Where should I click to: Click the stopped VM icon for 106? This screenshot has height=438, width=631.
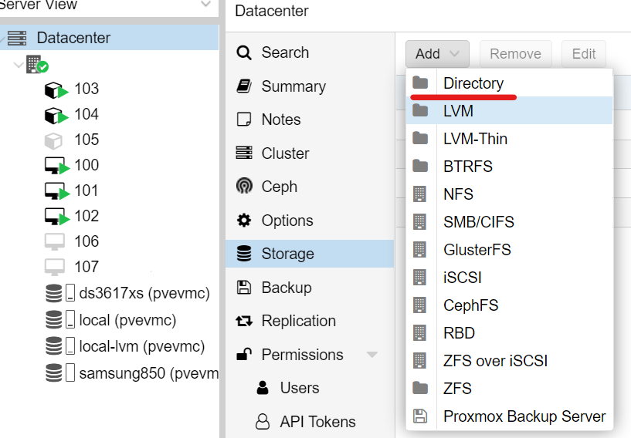(54, 242)
